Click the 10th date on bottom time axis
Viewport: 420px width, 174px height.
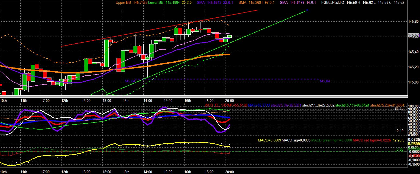(4, 172)
